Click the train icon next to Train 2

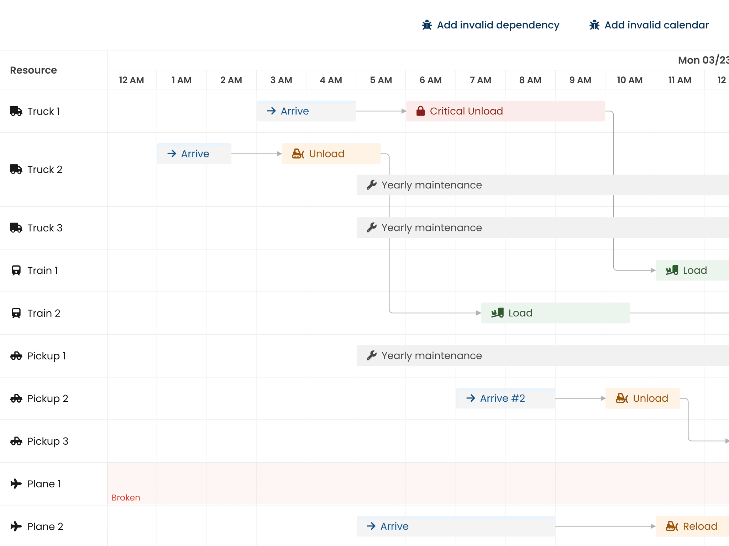16,313
